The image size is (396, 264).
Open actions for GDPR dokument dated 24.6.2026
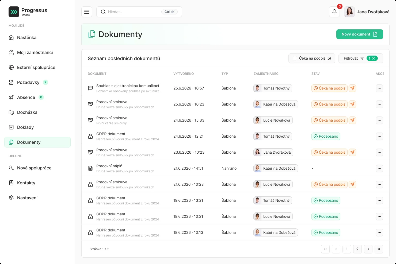(x=379, y=136)
